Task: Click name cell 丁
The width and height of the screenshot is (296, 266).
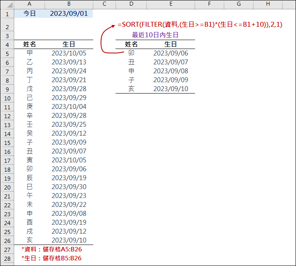Action: [x=30, y=80]
